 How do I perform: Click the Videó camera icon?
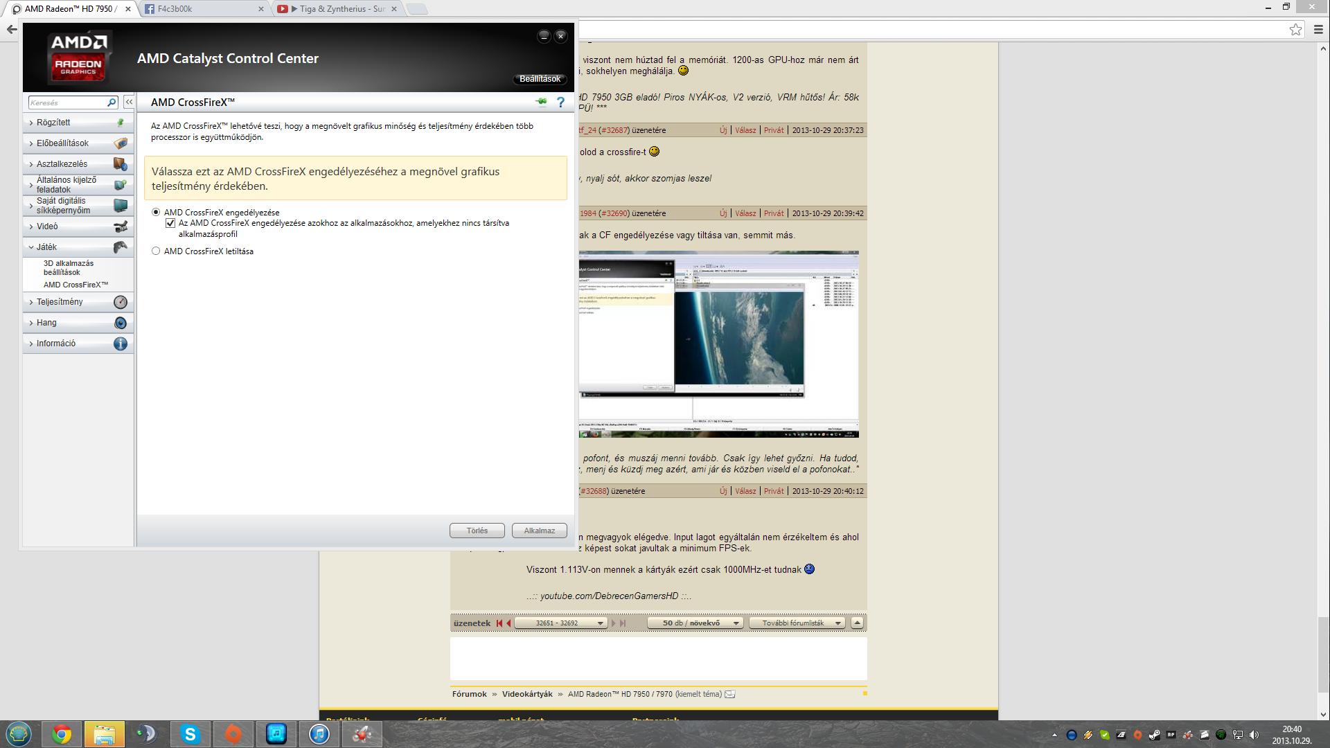(121, 226)
